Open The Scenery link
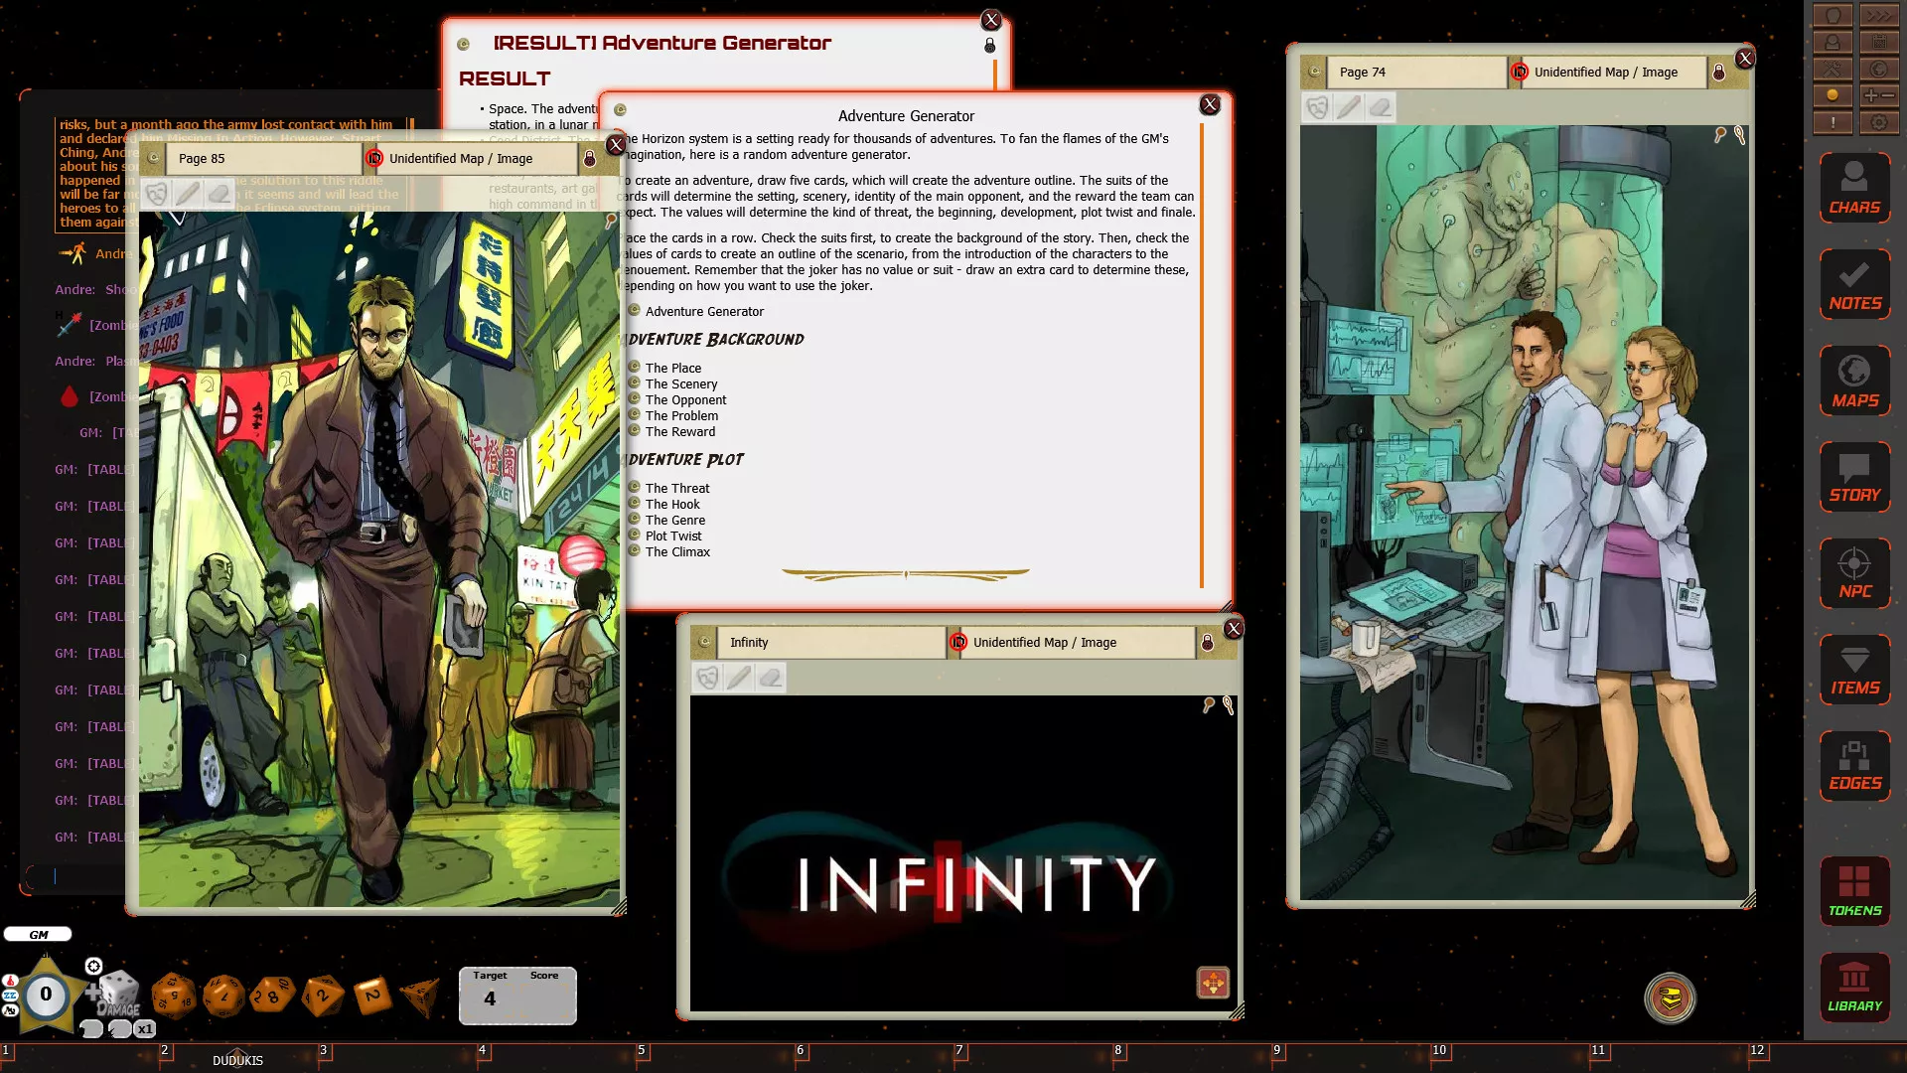 [681, 383]
